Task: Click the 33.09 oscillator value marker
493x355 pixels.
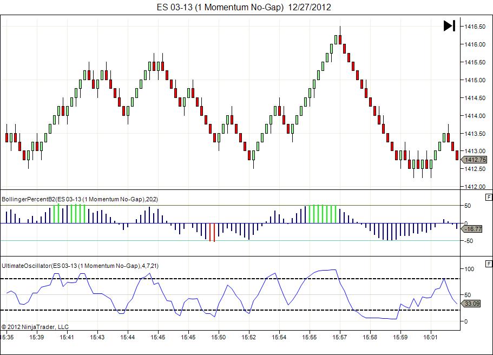Action: [x=471, y=304]
